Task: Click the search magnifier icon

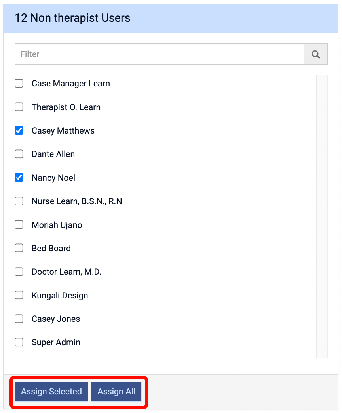Action: pyautogui.click(x=315, y=54)
